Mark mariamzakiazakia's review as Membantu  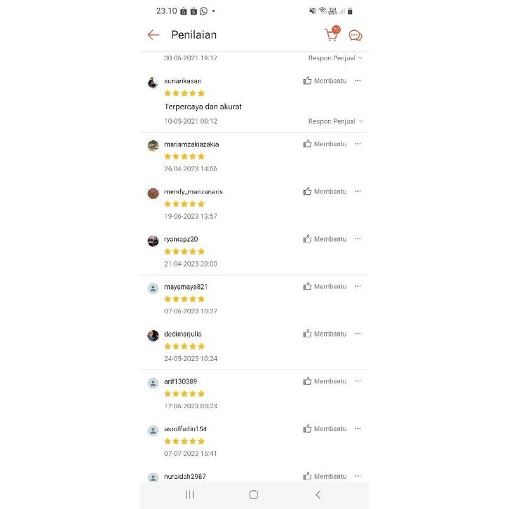click(x=325, y=144)
